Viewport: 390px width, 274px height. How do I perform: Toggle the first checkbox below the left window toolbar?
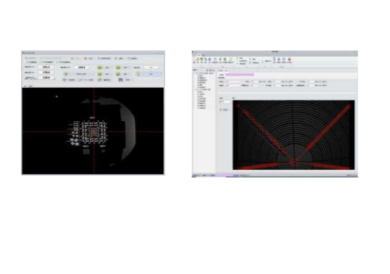pos(28,62)
